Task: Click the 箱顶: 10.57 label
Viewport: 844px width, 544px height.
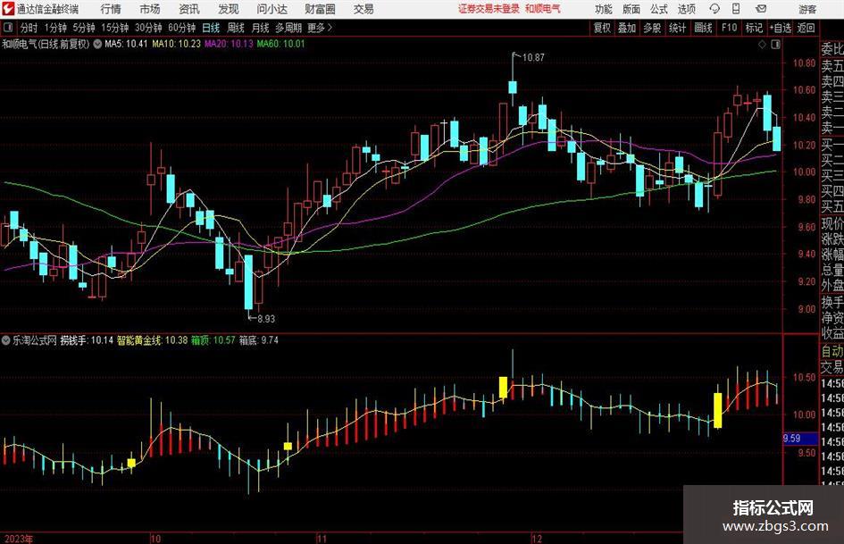Action: [213, 339]
